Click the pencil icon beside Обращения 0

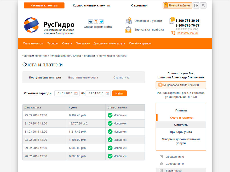[161, 157]
